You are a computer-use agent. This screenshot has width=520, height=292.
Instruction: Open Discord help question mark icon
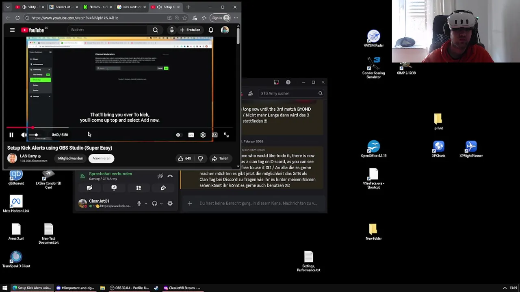288,82
